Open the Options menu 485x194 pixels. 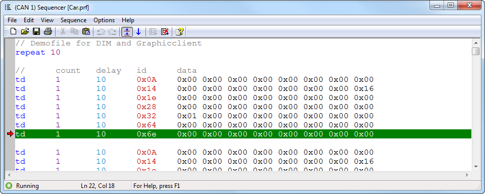coord(104,20)
